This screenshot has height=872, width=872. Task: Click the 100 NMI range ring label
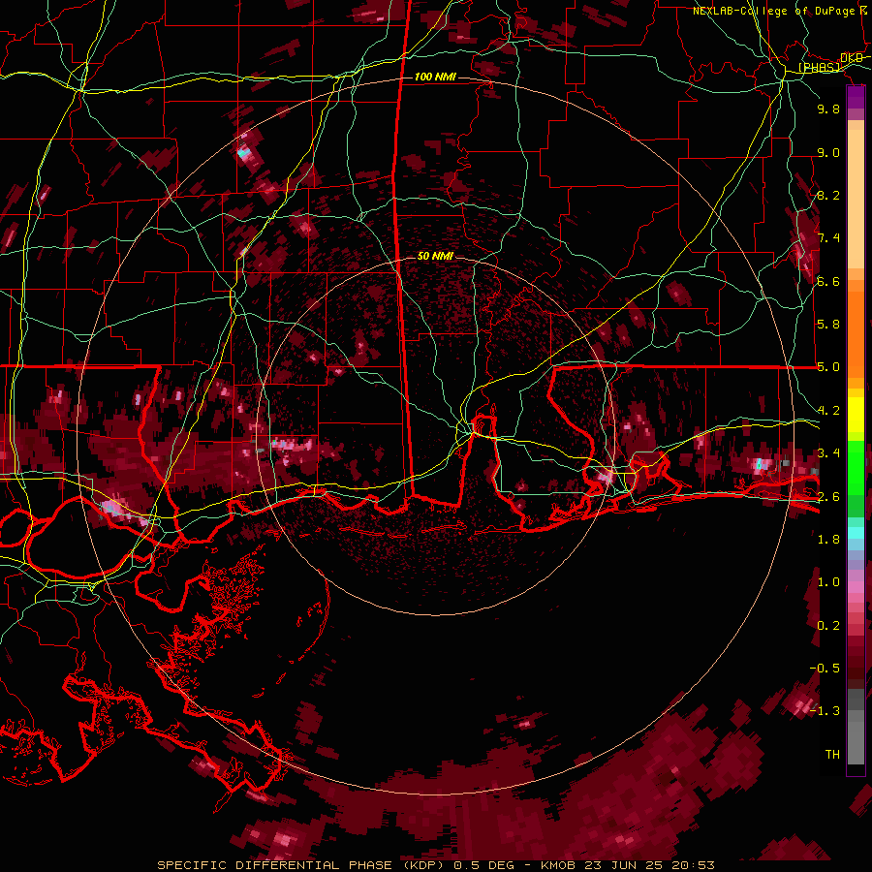[x=435, y=77]
